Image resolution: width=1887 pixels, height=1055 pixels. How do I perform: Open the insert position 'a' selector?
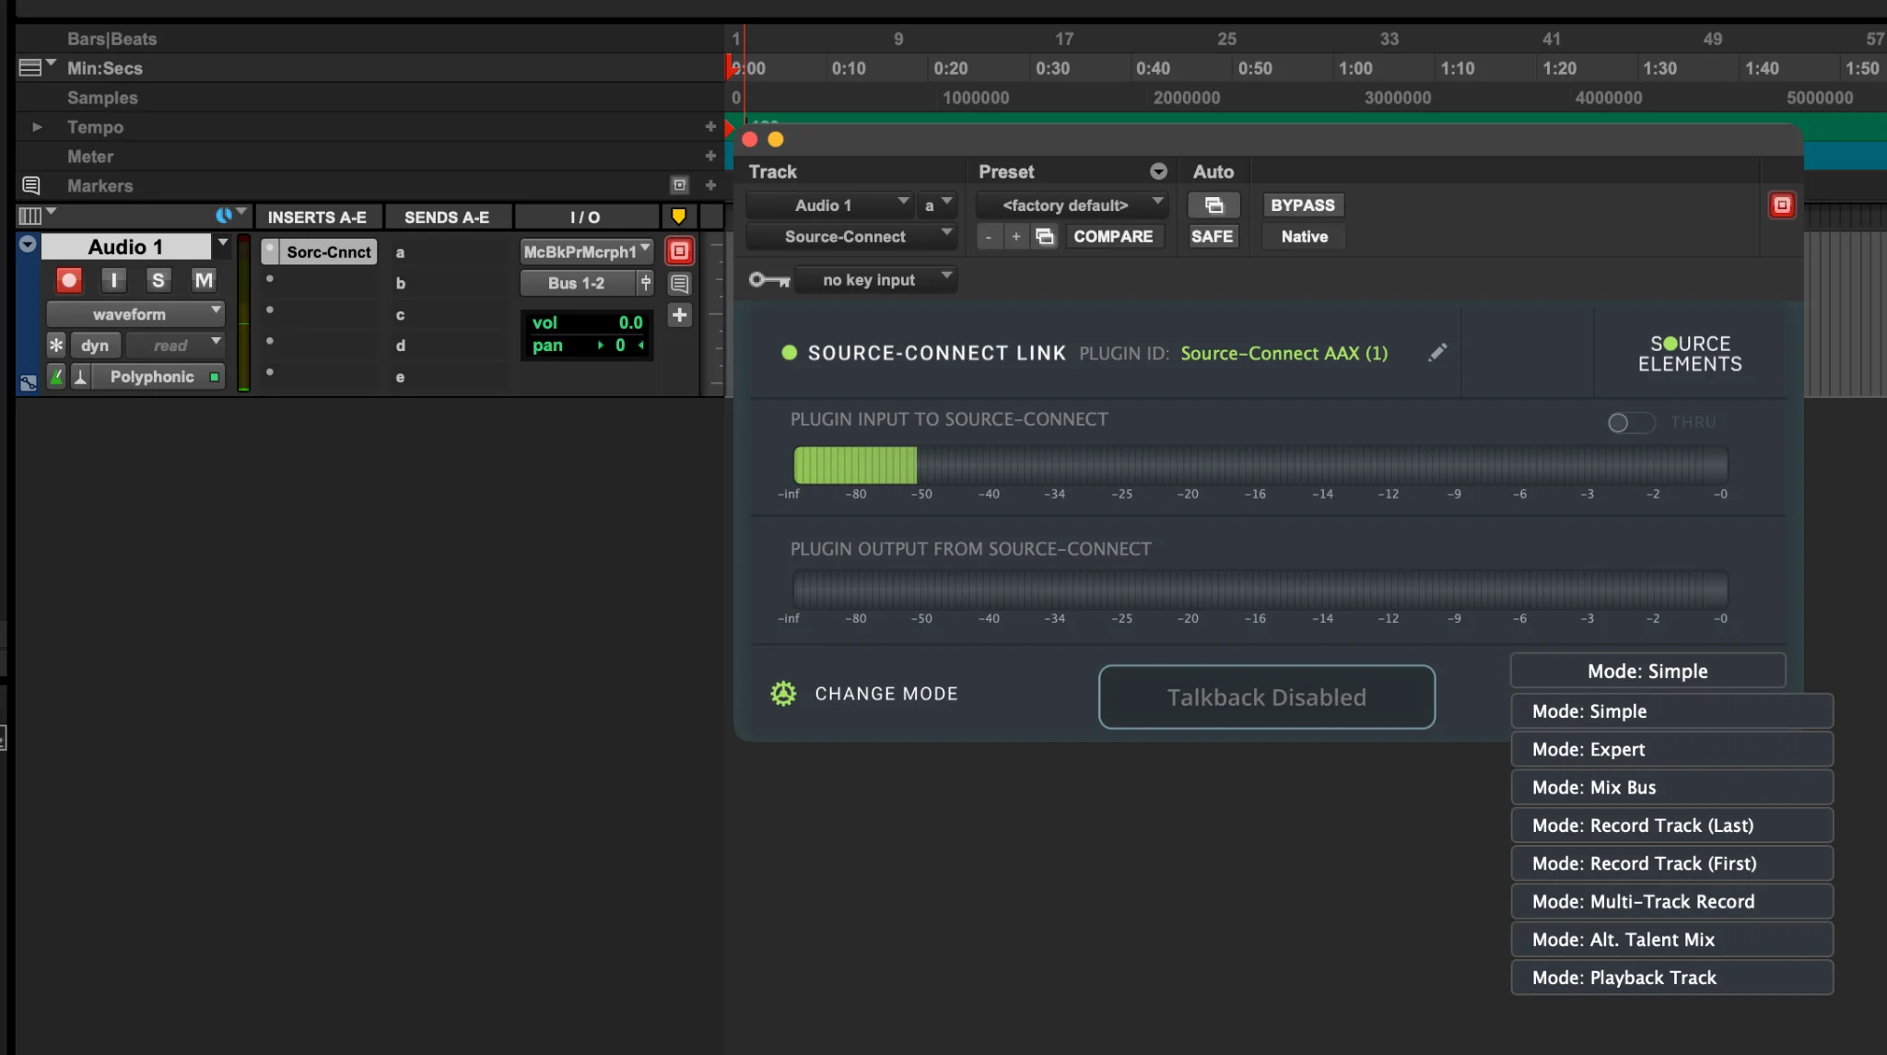pyautogui.click(x=937, y=205)
